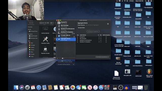162x91 pixels.
Task: Toggle Drift Correction for DisplayPort
Action: (x=106, y=37)
